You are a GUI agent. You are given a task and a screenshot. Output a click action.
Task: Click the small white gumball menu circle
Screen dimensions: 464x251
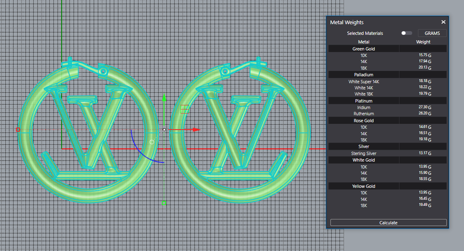click(x=152, y=142)
